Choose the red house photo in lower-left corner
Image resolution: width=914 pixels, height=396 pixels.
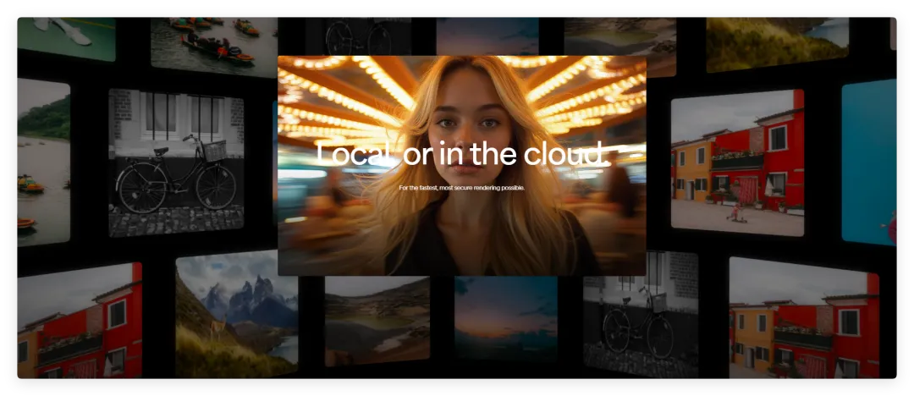point(80,320)
